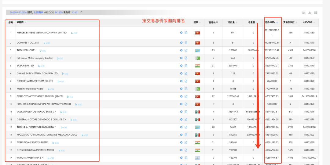The image size is (330, 165).
Task: Click Bing search icon beside BOSCH LIMITED
Action: (41, 66)
